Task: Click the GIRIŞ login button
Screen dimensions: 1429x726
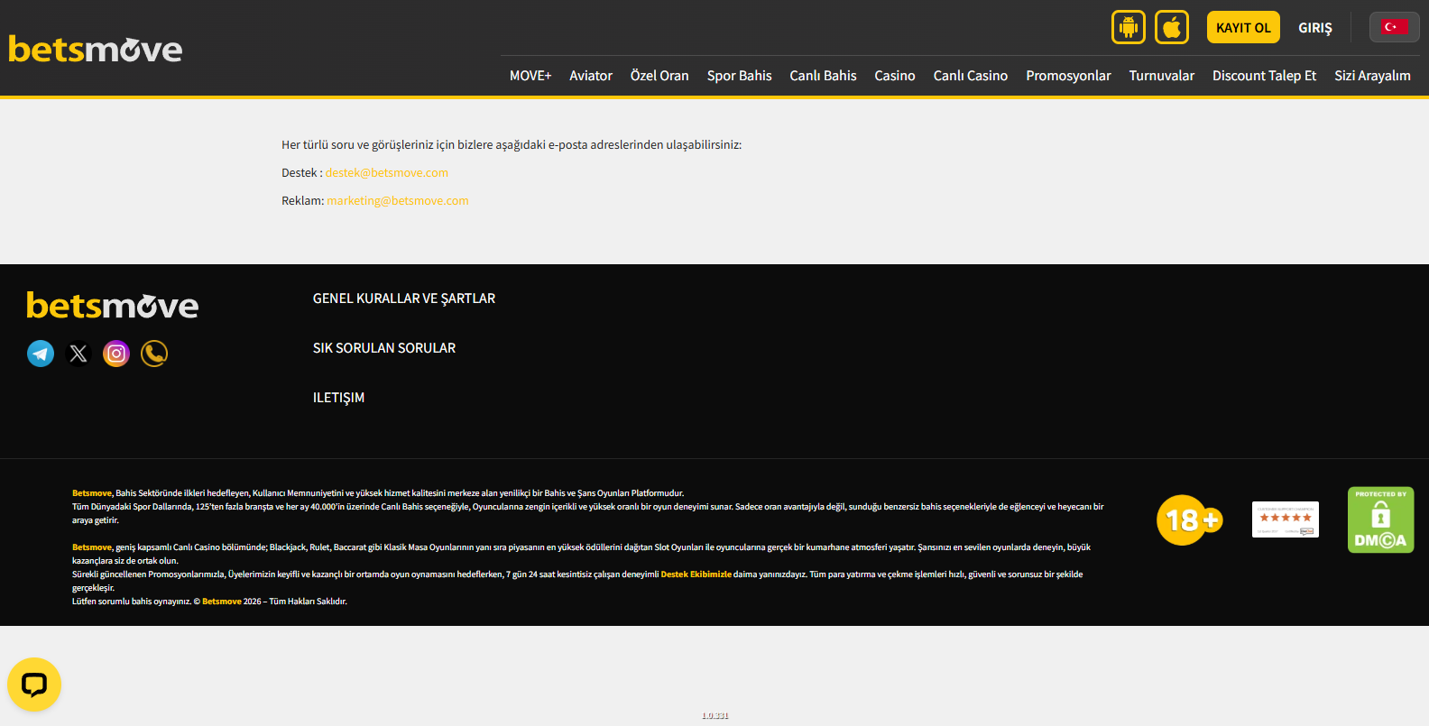Action: click(x=1314, y=28)
